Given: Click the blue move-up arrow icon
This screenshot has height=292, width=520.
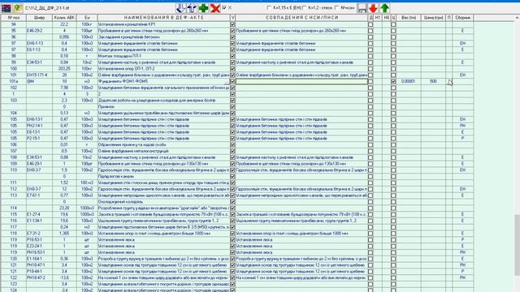Looking at the screenshot, I should pyautogui.click(x=192, y=8).
